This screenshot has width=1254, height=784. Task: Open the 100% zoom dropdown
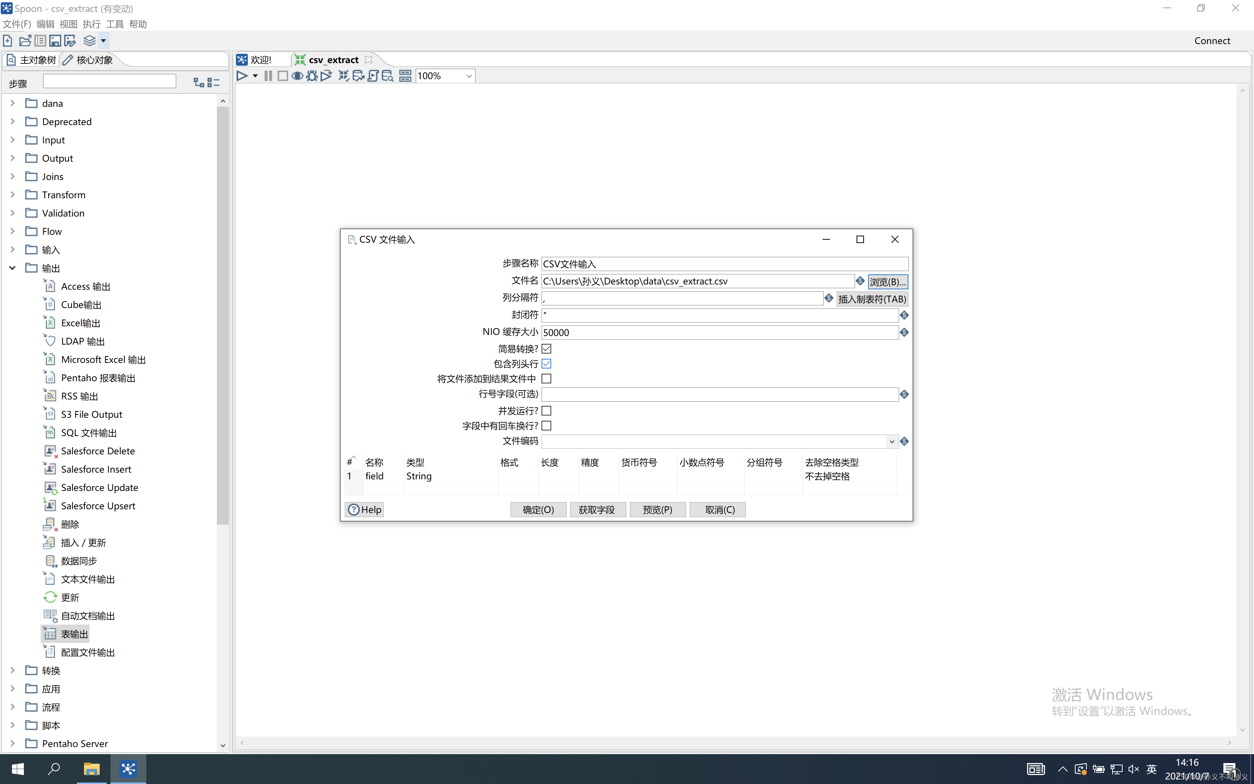click(468, 76)
